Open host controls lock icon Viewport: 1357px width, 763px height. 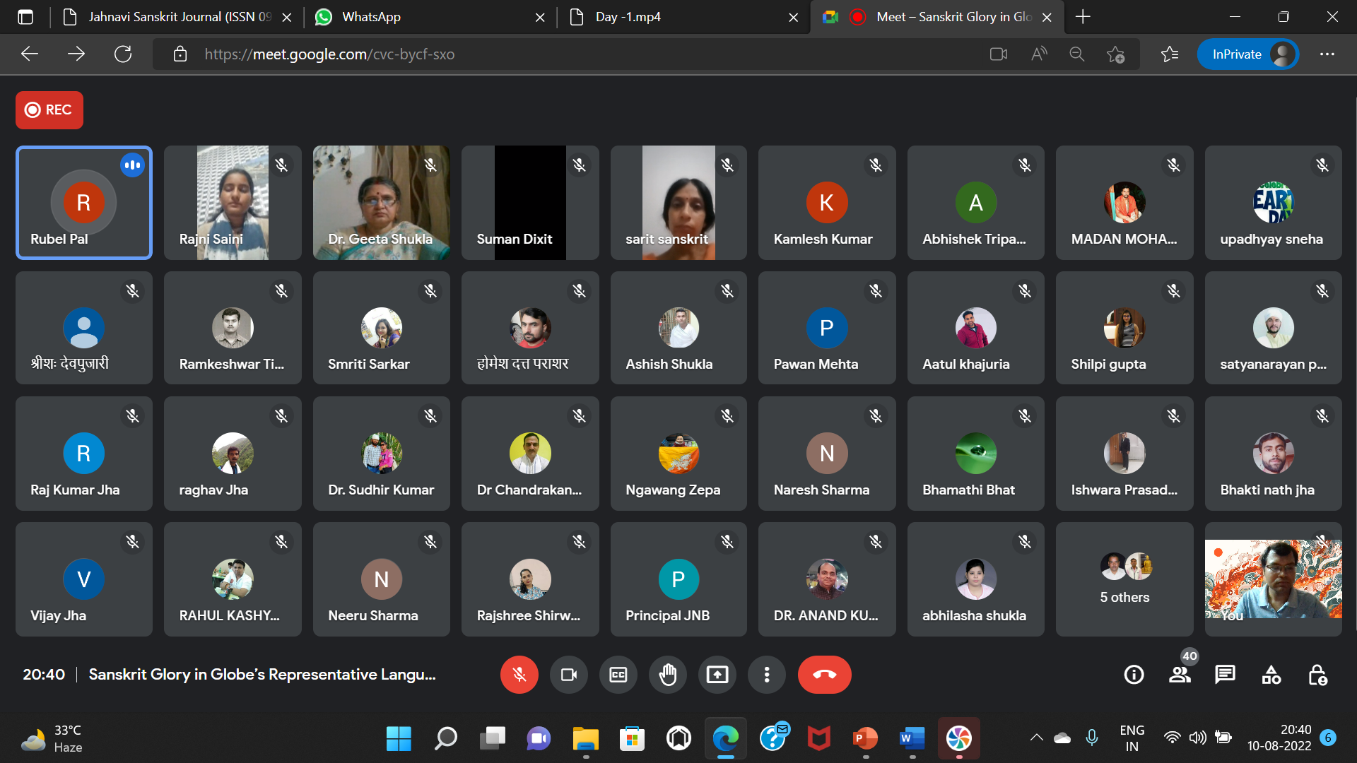(x=1317, y=675)
